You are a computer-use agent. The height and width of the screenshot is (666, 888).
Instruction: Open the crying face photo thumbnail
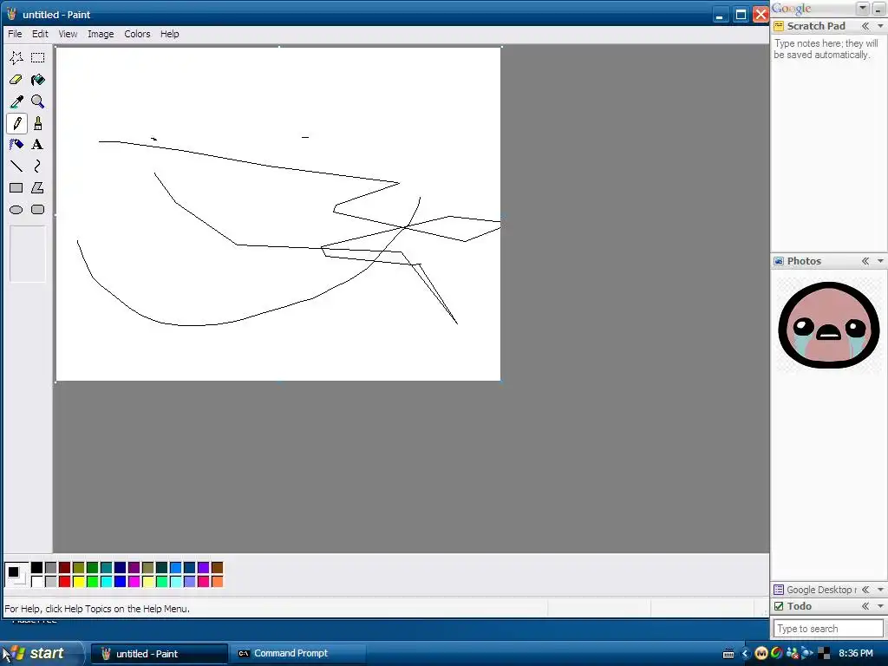pyautogui.click(x=828, y=325)
